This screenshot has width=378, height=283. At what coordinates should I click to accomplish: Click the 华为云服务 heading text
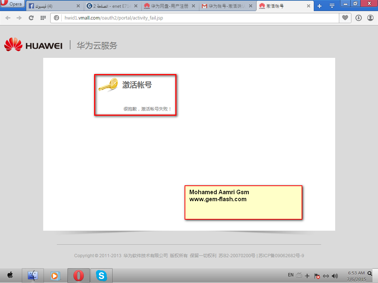tap(97, 45)
